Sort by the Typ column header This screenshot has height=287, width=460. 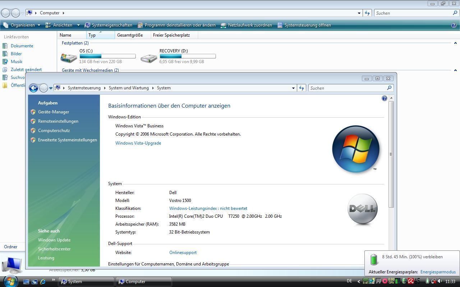click(x=101, y=35)
